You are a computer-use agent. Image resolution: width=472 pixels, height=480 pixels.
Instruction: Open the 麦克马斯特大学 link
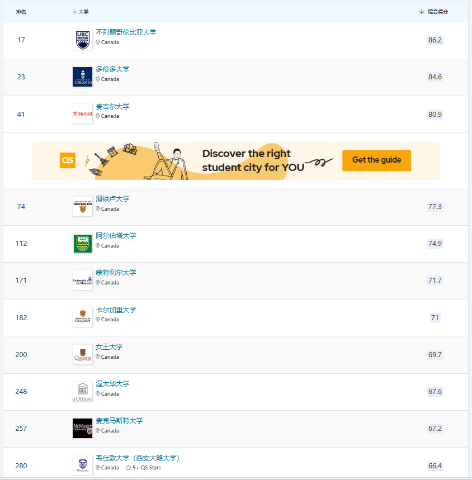(119, 421)
